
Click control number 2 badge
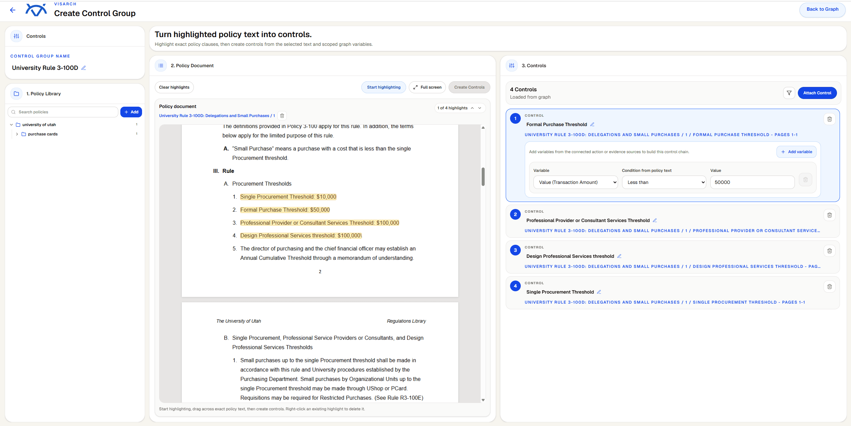pos(515,215)
